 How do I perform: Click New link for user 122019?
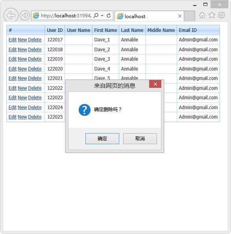click(x=22, y=59)
